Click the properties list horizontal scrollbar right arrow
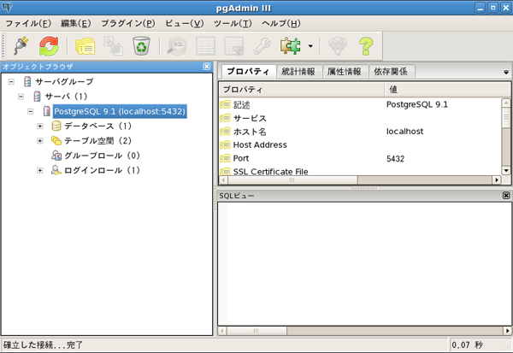Screen dimensions: 513x353 coord(497,180)
